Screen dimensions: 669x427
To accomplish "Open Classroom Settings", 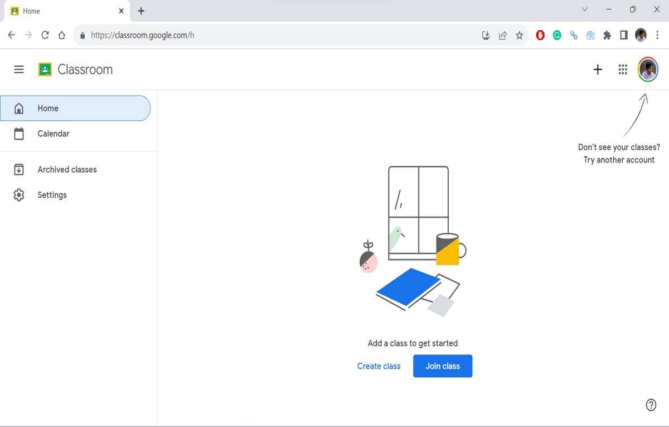I will pyautogui.click(x=52, y=194).
